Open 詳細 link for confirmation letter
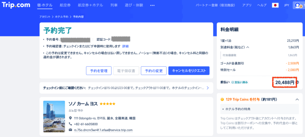The height and width of the screenshot is (137, 305). (125, 46)
